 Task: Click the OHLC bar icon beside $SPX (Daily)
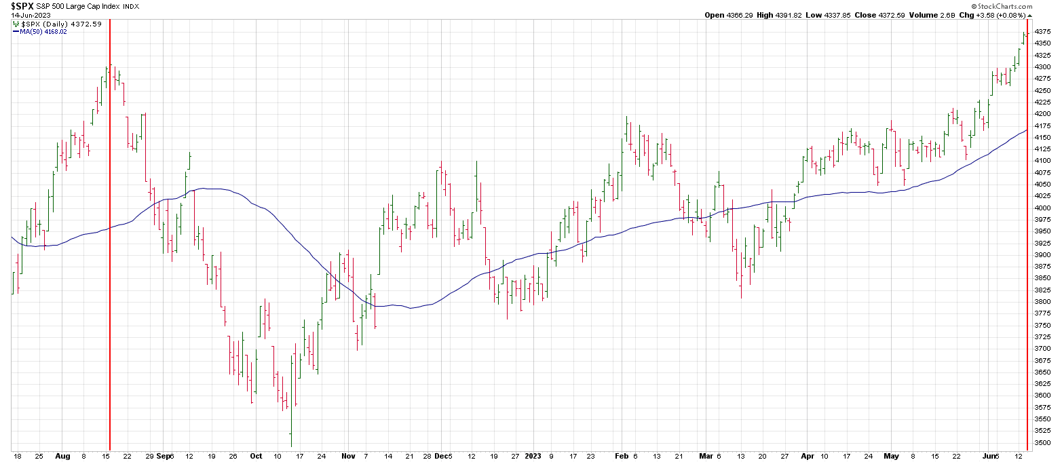pos(16,24)
